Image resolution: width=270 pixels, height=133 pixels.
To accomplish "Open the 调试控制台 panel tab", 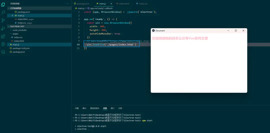I will tap(95, 108).
